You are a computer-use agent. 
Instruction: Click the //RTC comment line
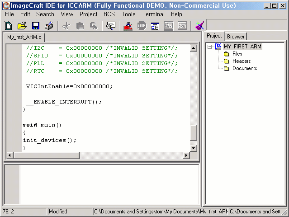tap(102, 71)
